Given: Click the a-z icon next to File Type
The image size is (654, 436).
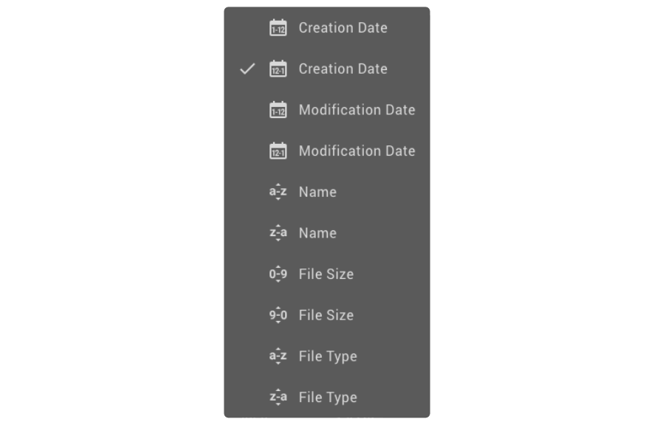Looking at the screenshot, I should point(278,356).
